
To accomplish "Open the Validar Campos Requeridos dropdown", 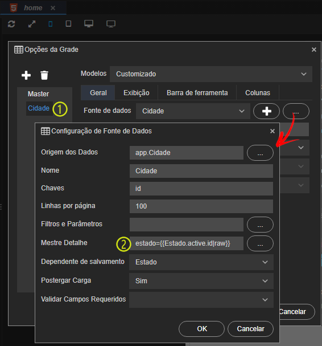I will (201, 300).
